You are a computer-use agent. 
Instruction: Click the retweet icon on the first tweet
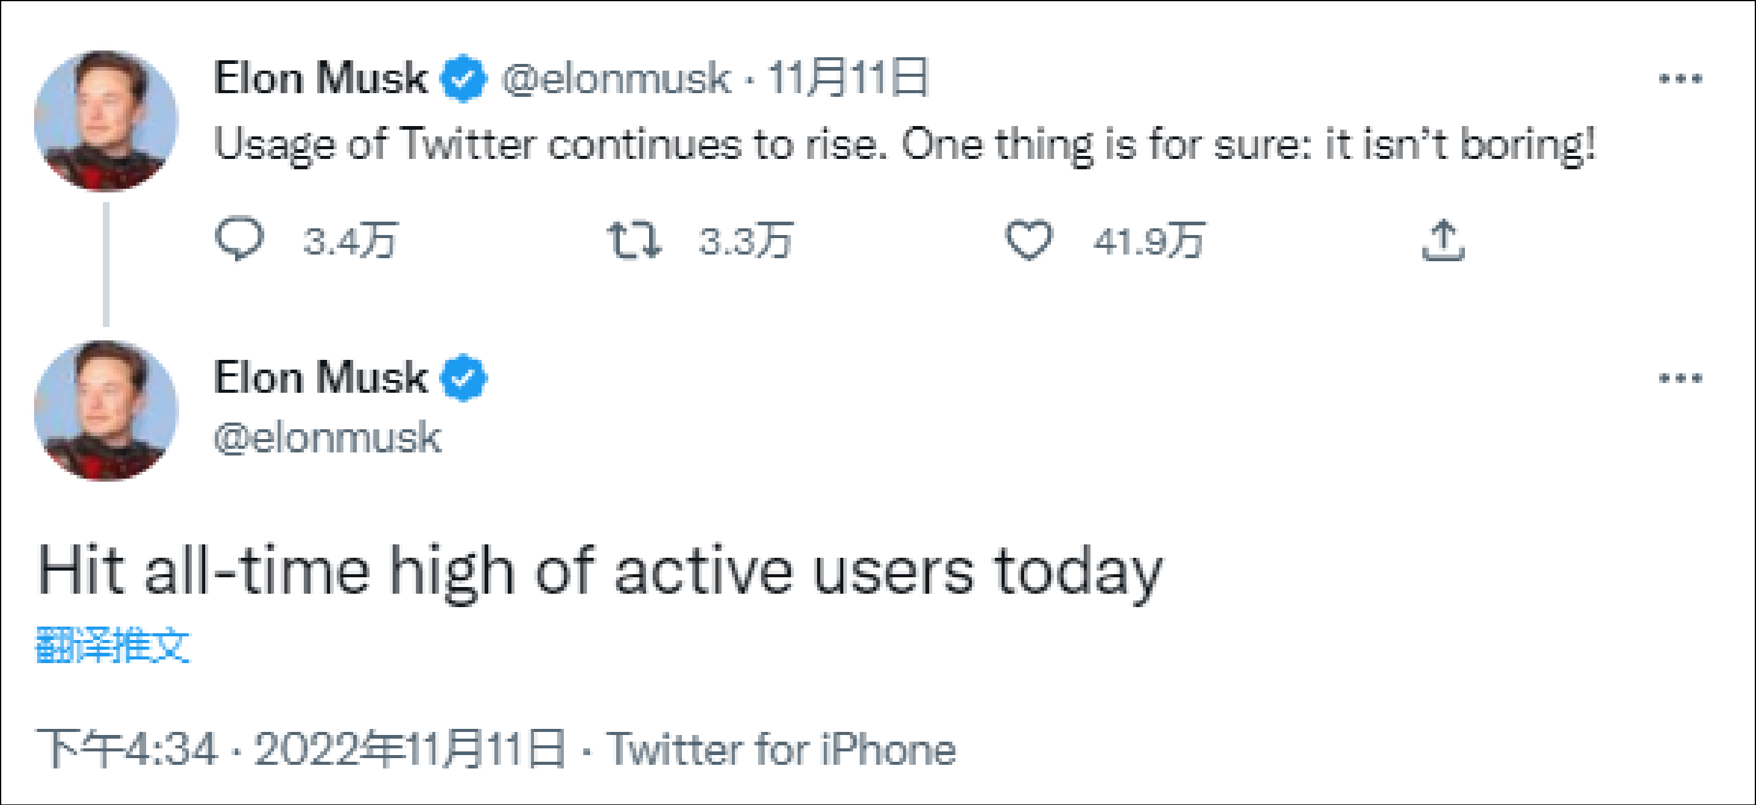point(634,240)
